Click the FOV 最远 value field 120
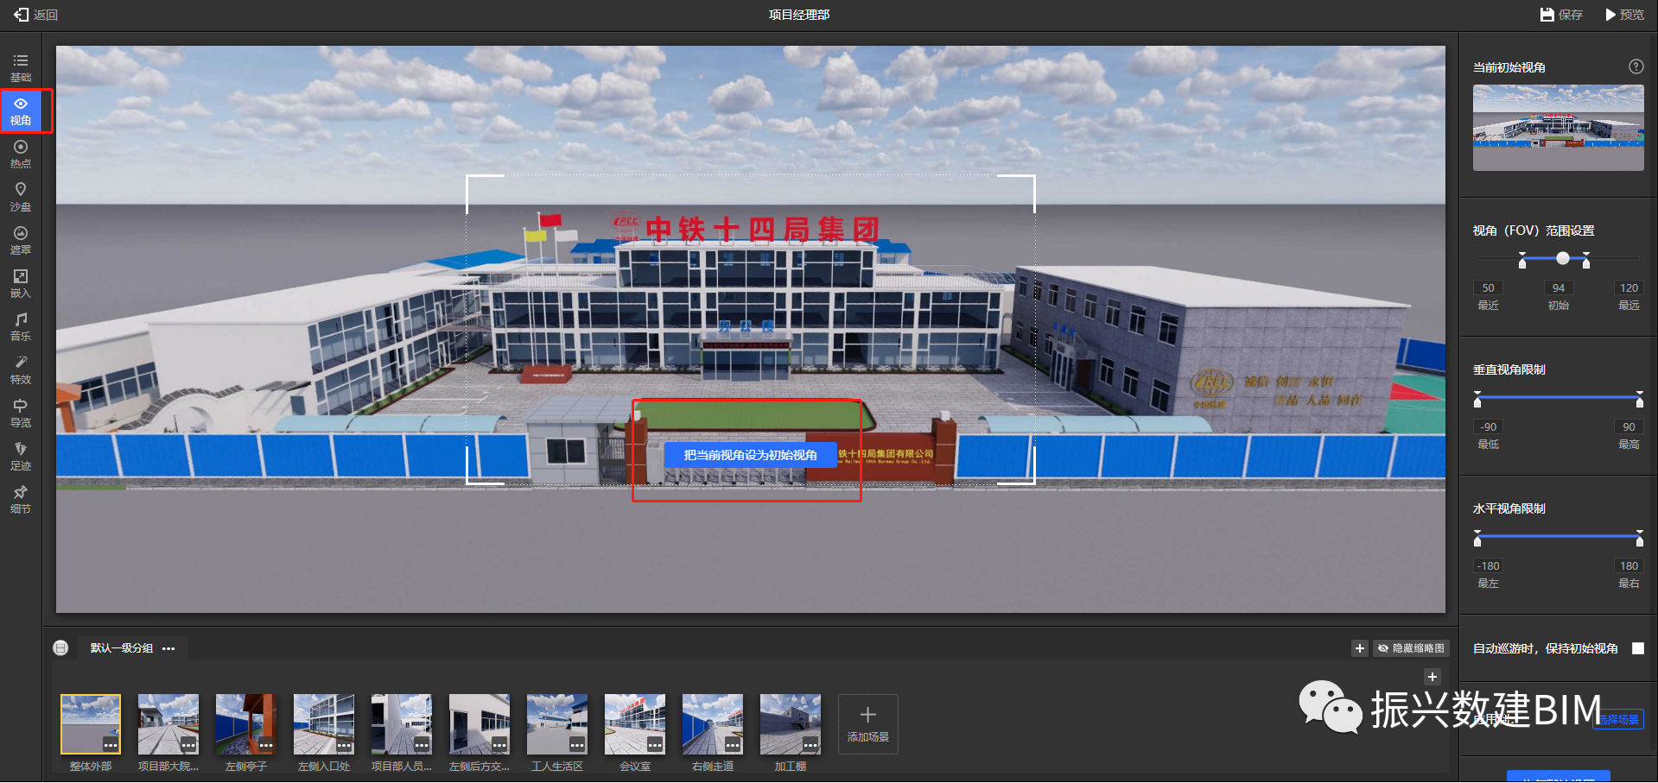1658x783 pixels. 1629,288
